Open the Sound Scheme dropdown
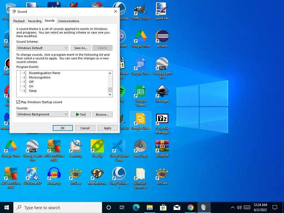 [42, 48]
